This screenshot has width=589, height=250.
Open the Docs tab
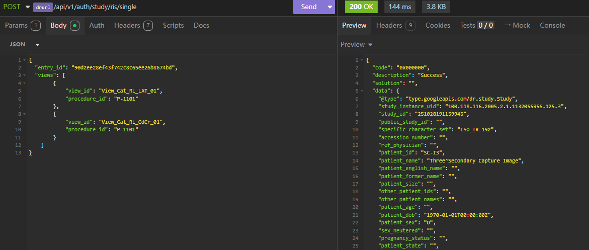(201, 25)
